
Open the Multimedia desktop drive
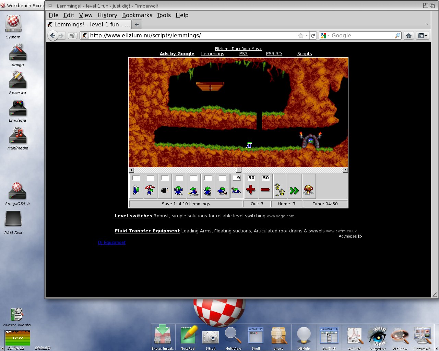click(x=18, y=138)
